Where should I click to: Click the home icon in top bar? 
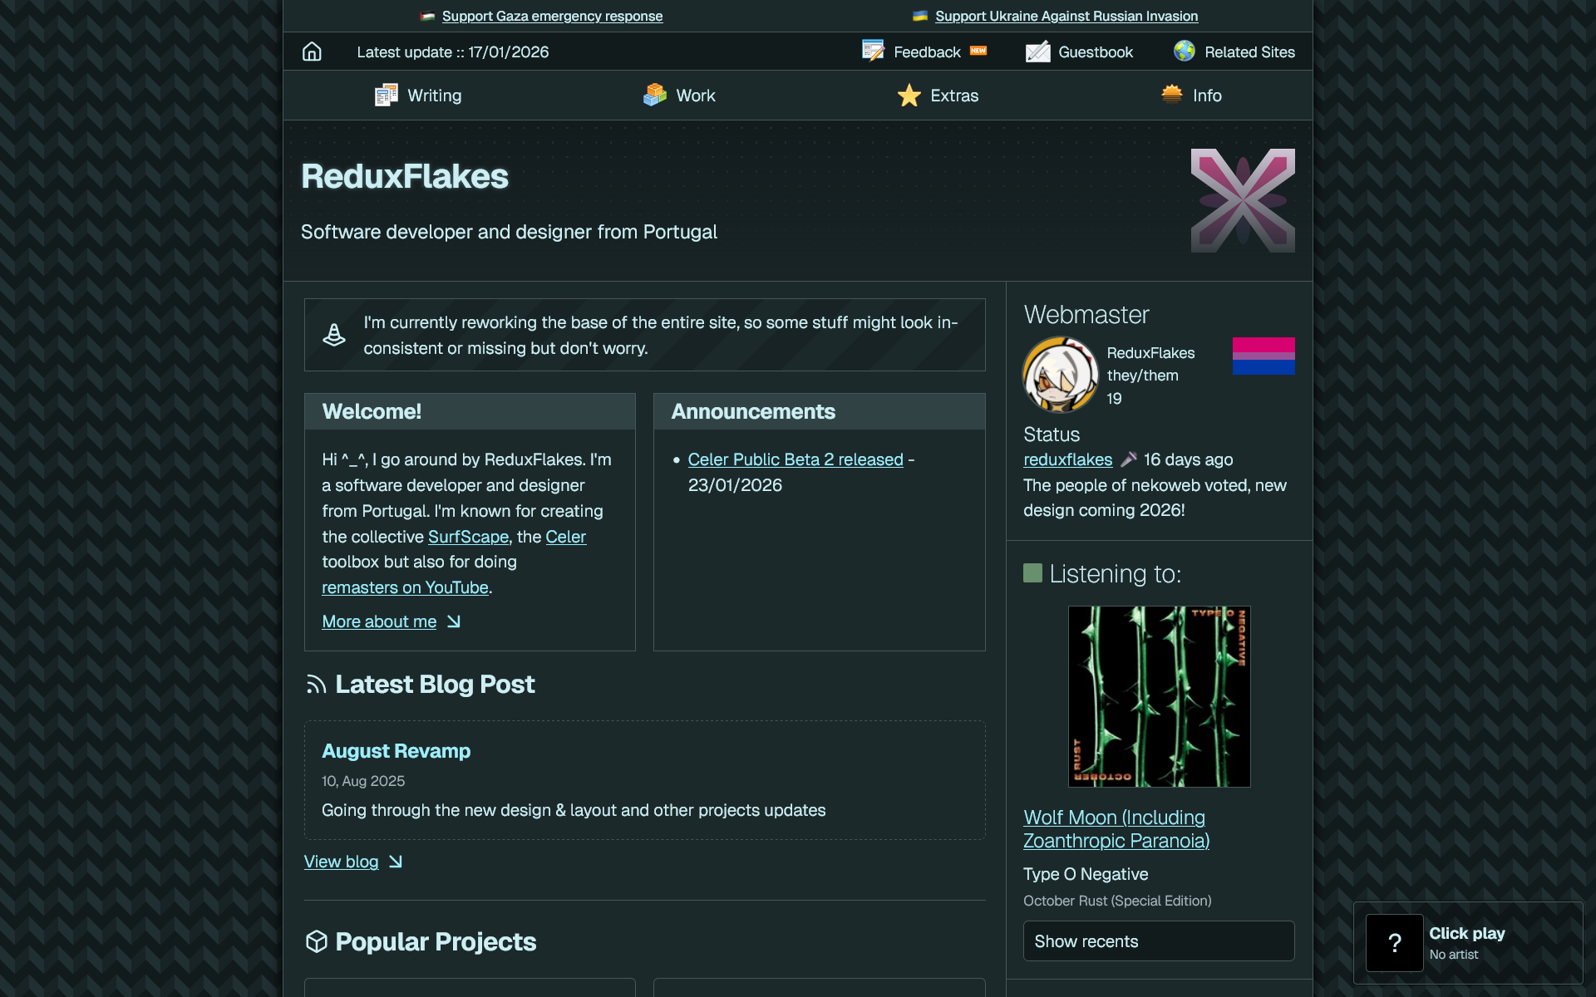point(312,52)
